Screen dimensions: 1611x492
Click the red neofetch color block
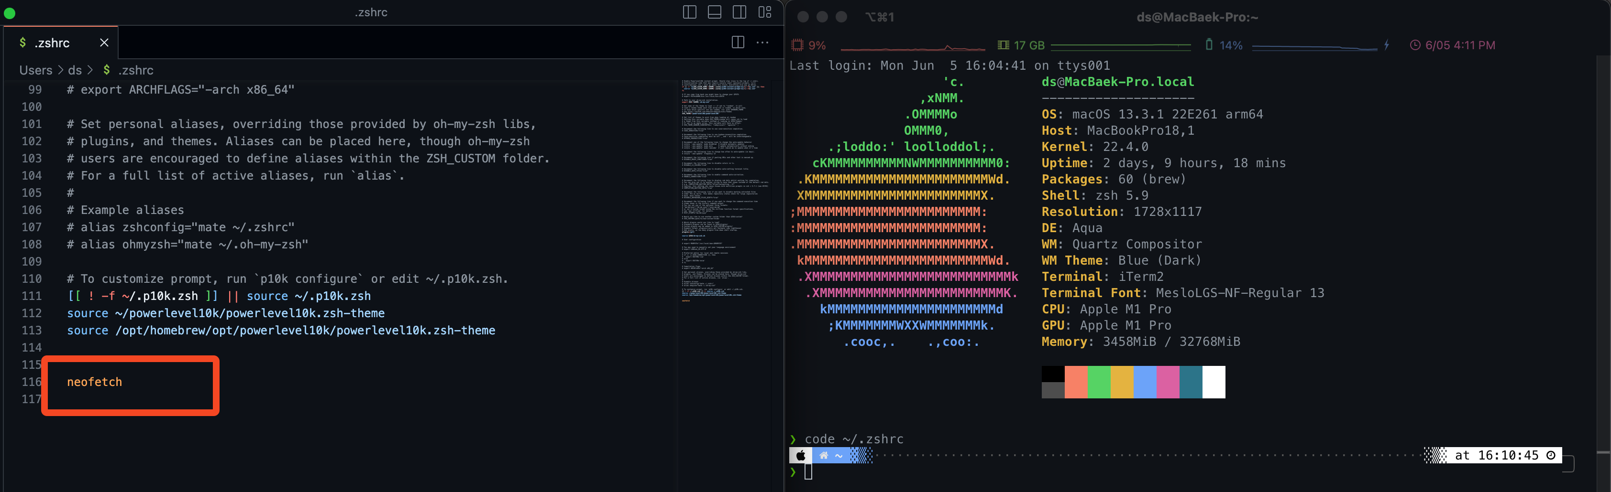(x=1076, y=382)
